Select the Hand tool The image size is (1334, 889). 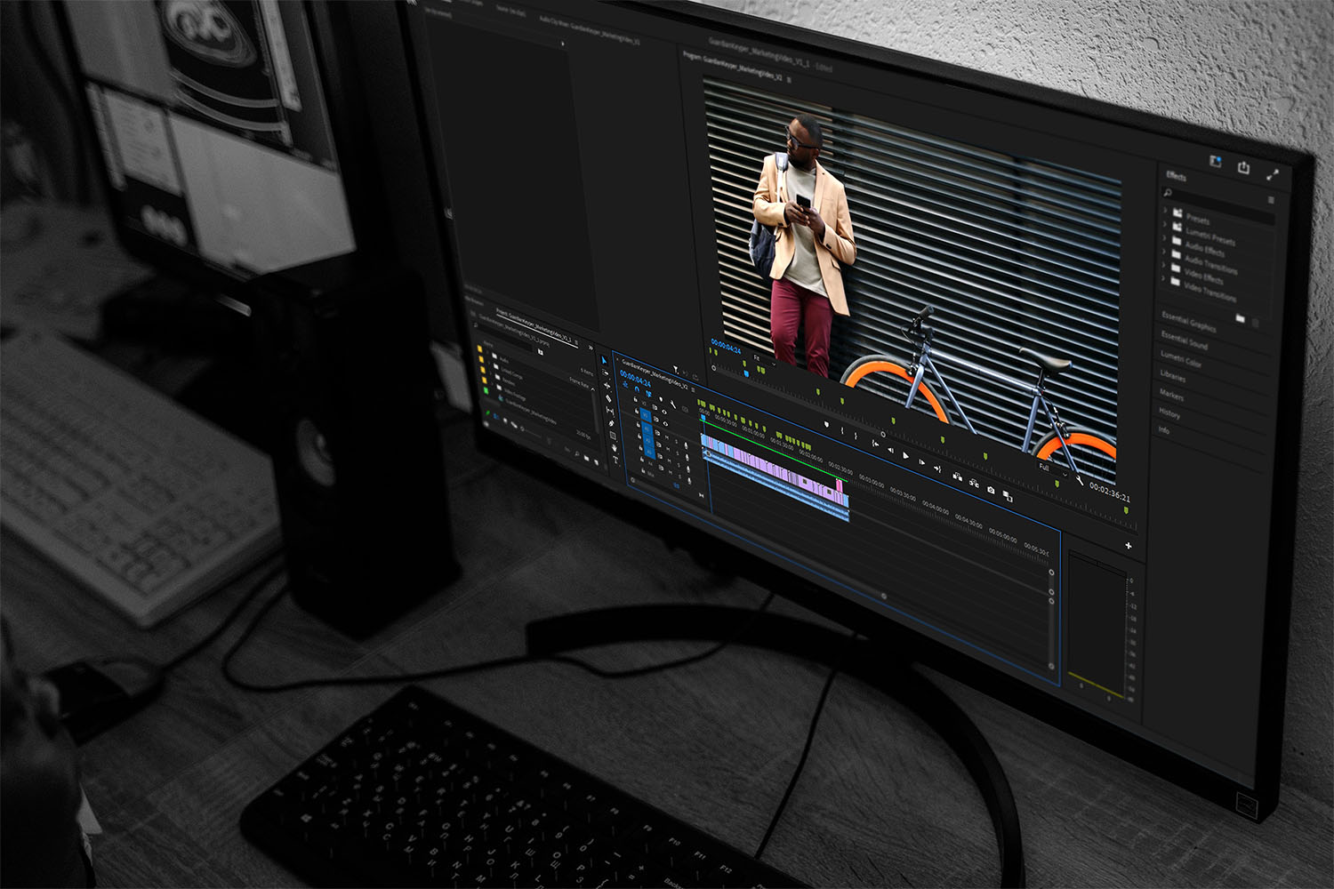[x=615, y=448]
